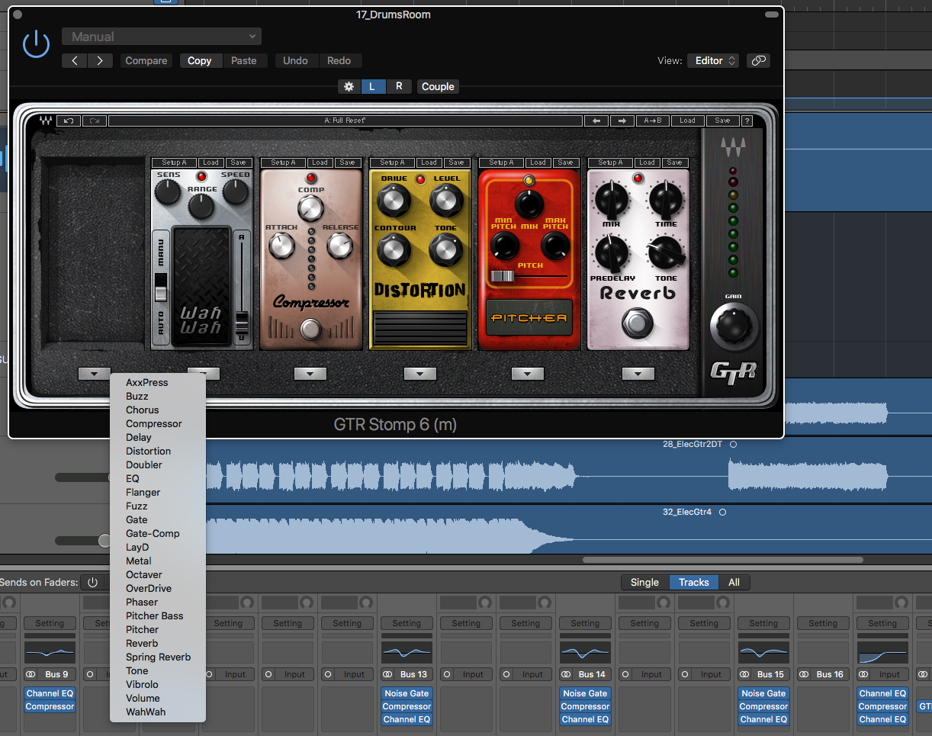
Task: Open the A: Full Reset preset menu
Action: 345,121
